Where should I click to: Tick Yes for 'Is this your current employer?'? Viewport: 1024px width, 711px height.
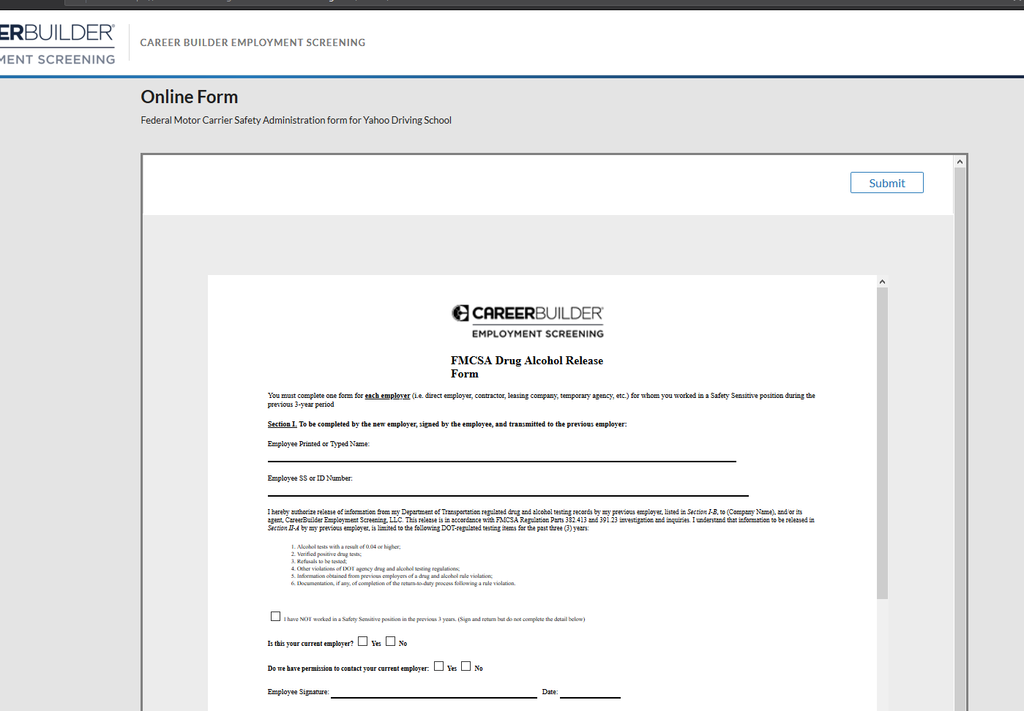click(x=362, y=642)
